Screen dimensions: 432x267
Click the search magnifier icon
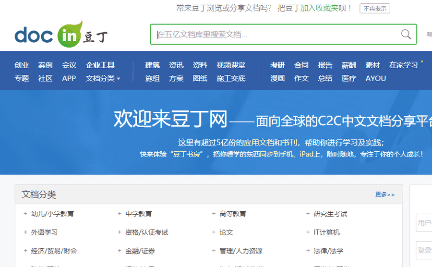(x=406, y=35)
